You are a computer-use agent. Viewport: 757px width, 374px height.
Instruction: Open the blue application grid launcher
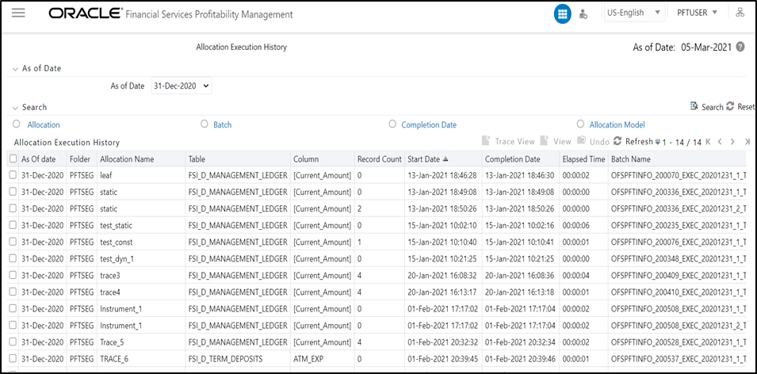[x=562, y=14]
